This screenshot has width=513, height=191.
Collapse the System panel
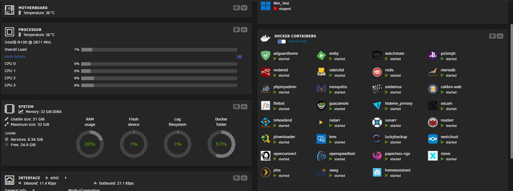[x=244, y=107]
